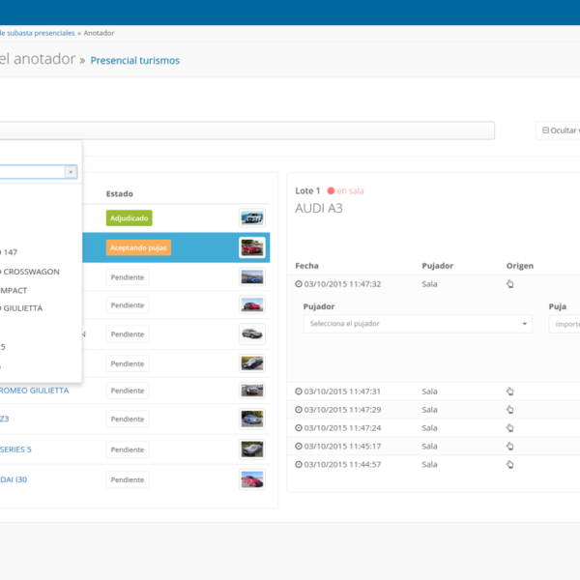580x580 pixels.
Task: Clear the dropdown search with the x icon
Action: [70, 172]
